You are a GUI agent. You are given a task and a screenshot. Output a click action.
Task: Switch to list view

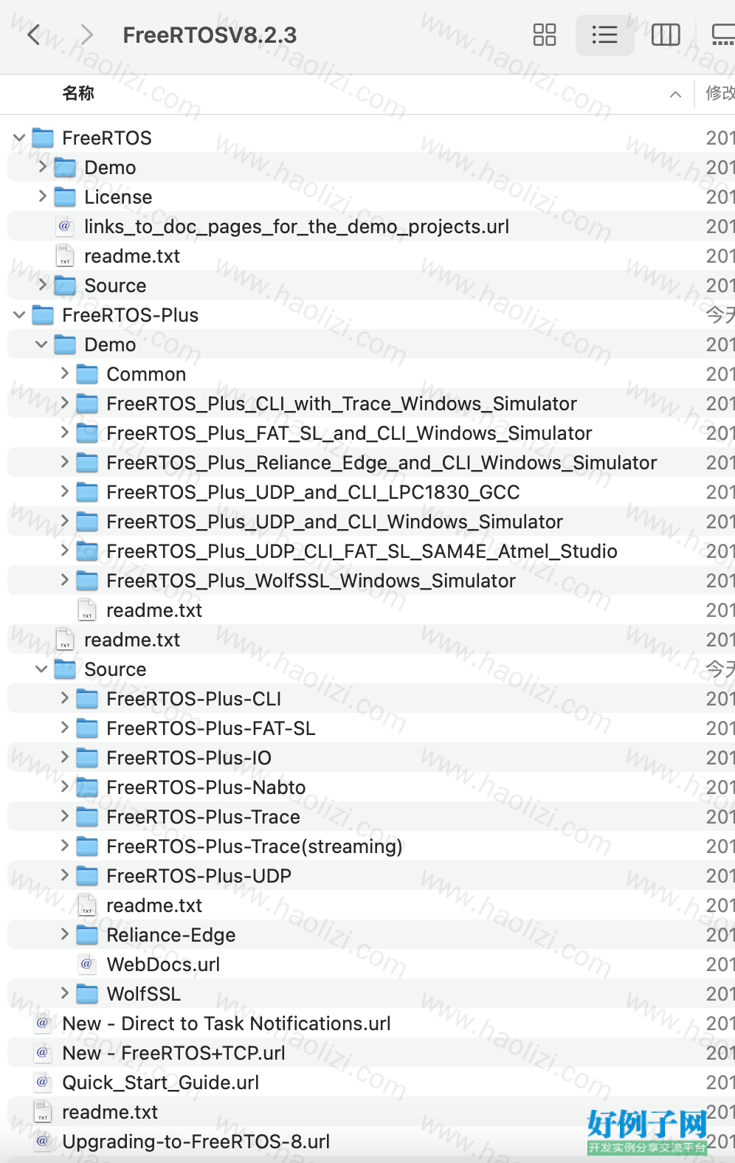(604, 35)
